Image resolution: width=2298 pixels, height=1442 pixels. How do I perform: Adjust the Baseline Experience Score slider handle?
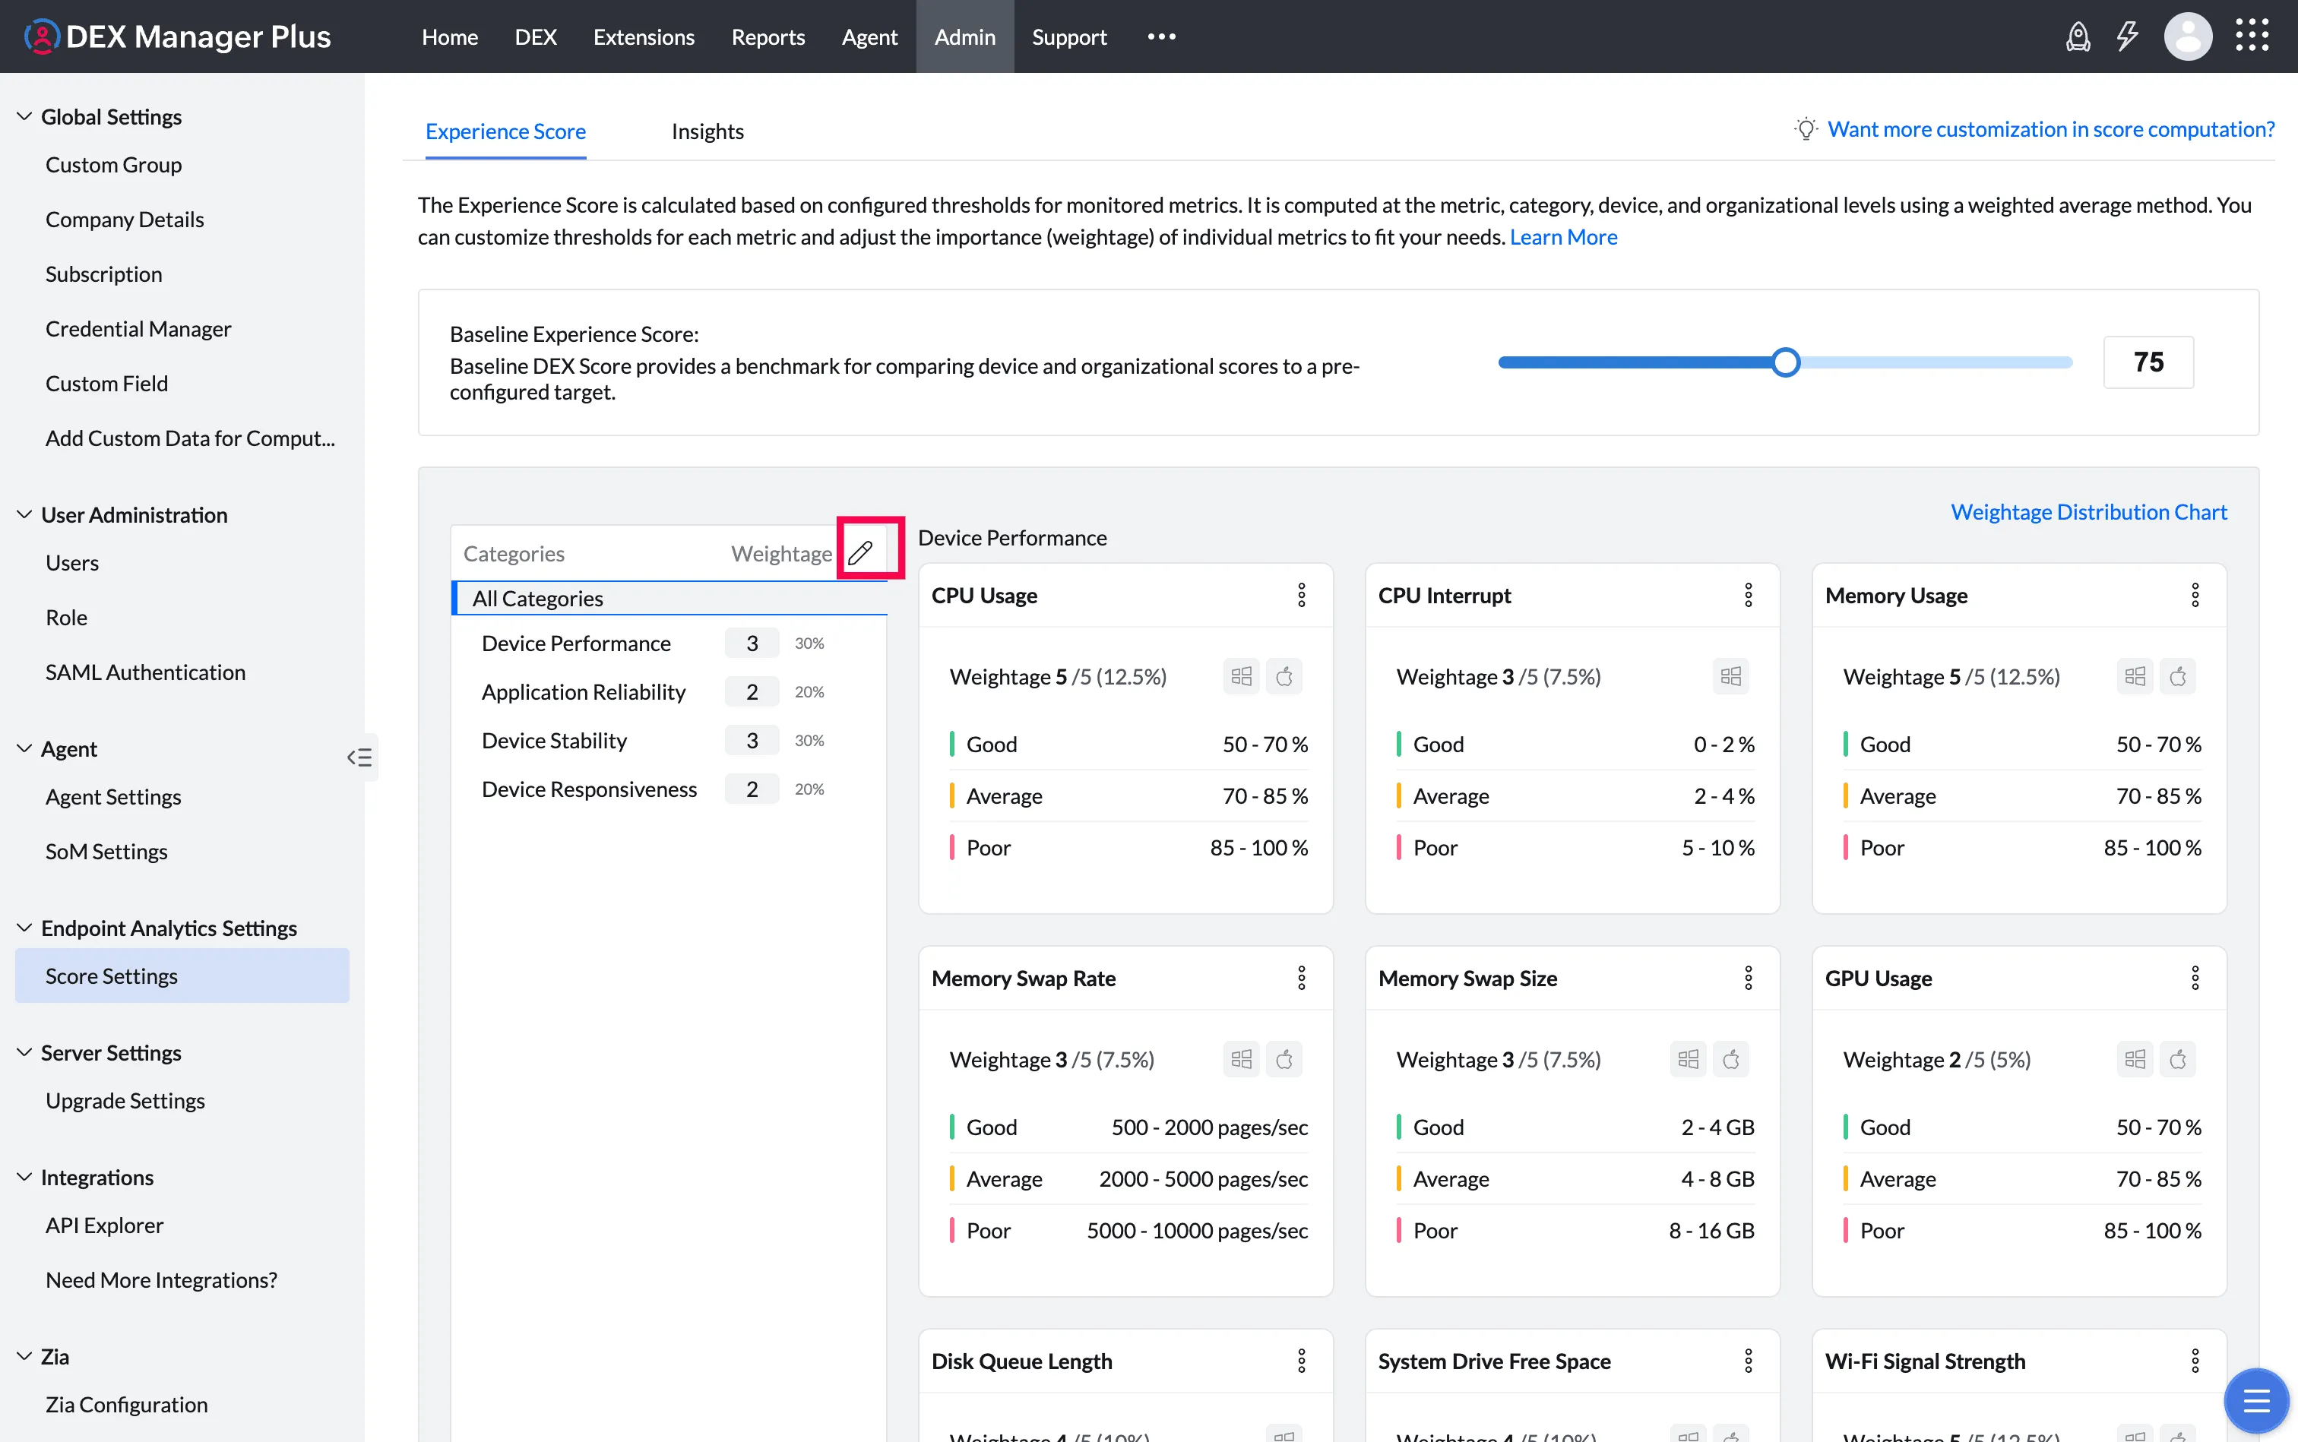(x=1785, y=362)
